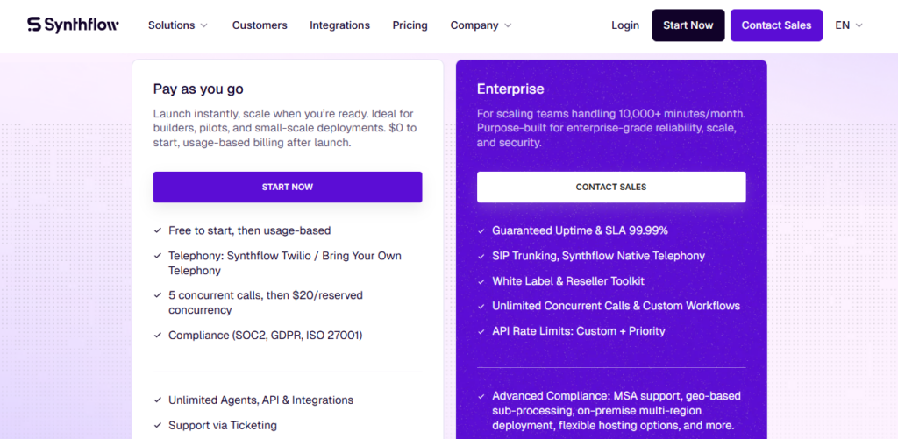Image resolution: width=898 pixels, height=439 pixels.
Task: Go to the Integrations page
Action: tap(339, 25)
